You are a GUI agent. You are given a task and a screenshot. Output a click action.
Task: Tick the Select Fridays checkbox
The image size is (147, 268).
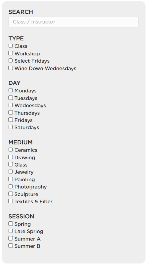(x=10, y=61)
